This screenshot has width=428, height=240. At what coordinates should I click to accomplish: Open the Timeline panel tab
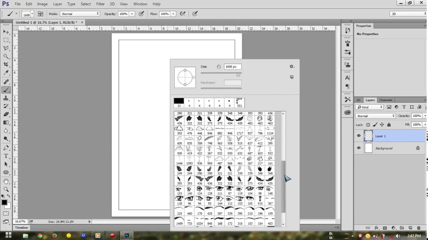(21, 228)
